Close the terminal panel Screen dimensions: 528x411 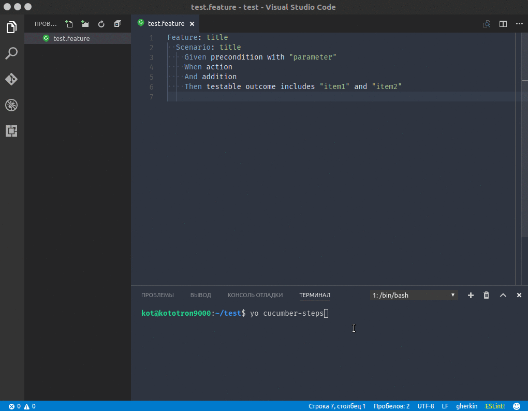[519, 295]
